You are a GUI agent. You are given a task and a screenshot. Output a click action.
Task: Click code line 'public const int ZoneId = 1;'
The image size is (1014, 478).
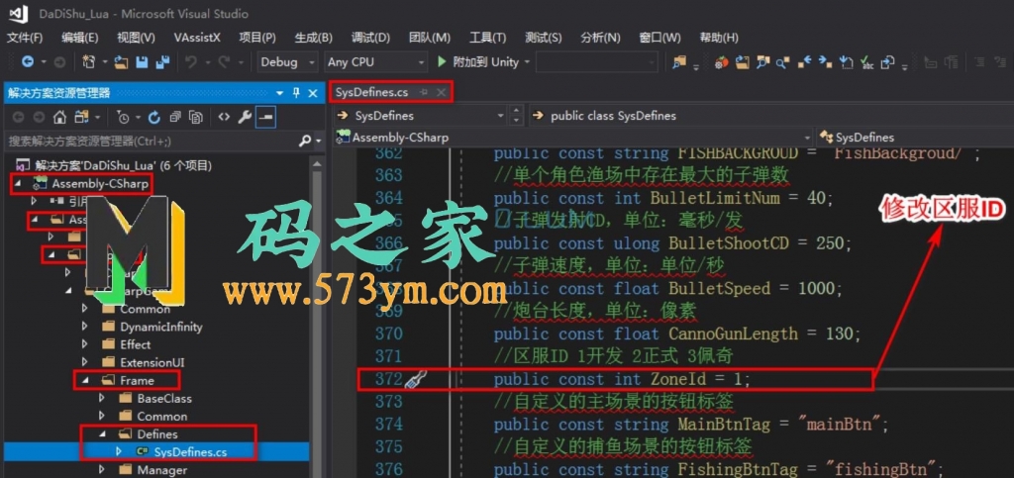[x=622, y=379]
